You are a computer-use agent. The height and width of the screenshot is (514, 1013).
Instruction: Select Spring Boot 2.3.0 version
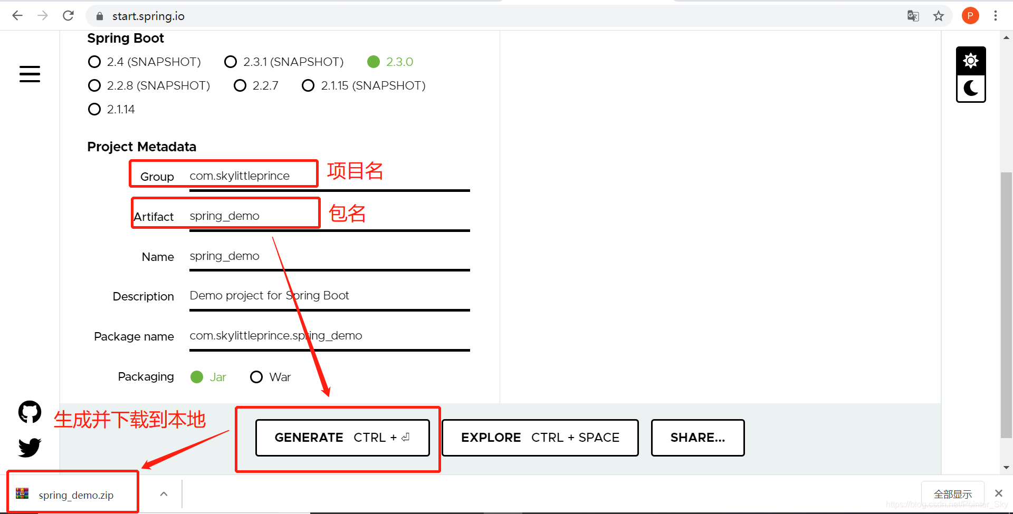click(390, 62)
